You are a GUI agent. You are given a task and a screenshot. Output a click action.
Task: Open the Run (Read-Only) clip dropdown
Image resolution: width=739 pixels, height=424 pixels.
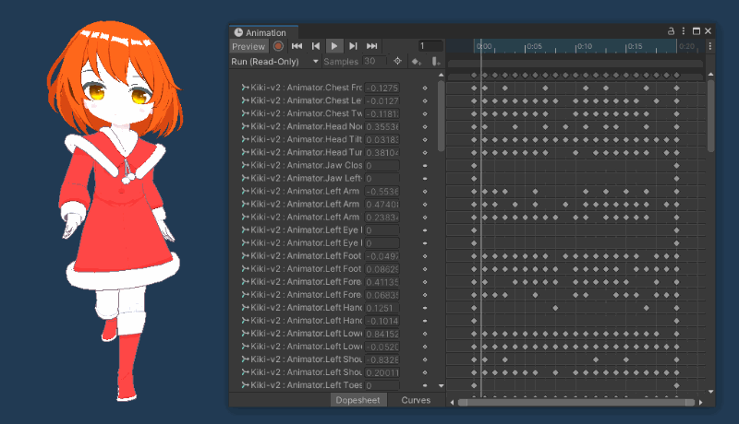(274, 62)
